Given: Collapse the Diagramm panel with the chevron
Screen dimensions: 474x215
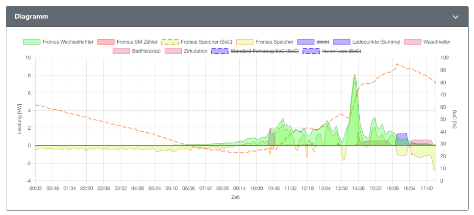Looking at the screenshot, I should (455, 17).
